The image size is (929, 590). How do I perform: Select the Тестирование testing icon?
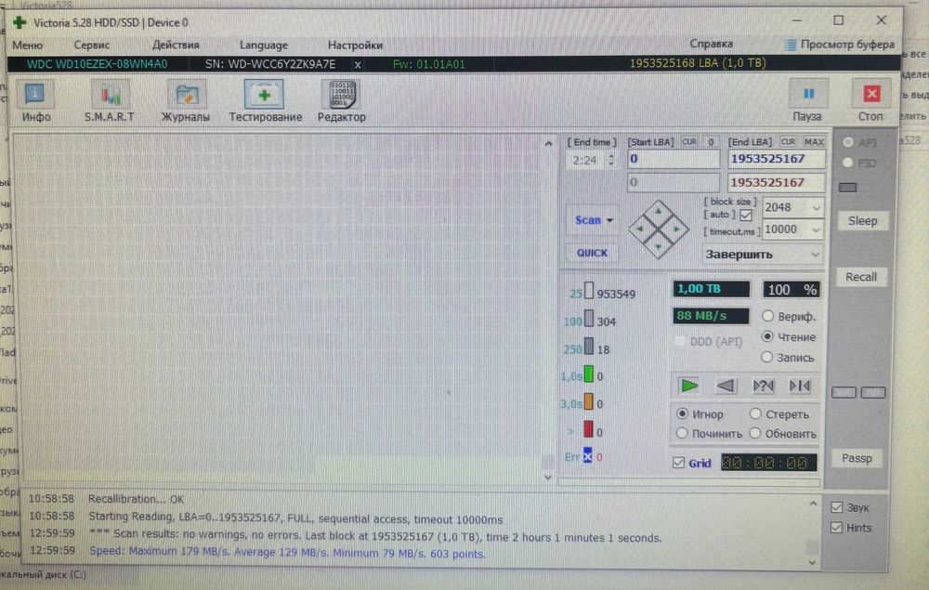click(x=264, y=95)
